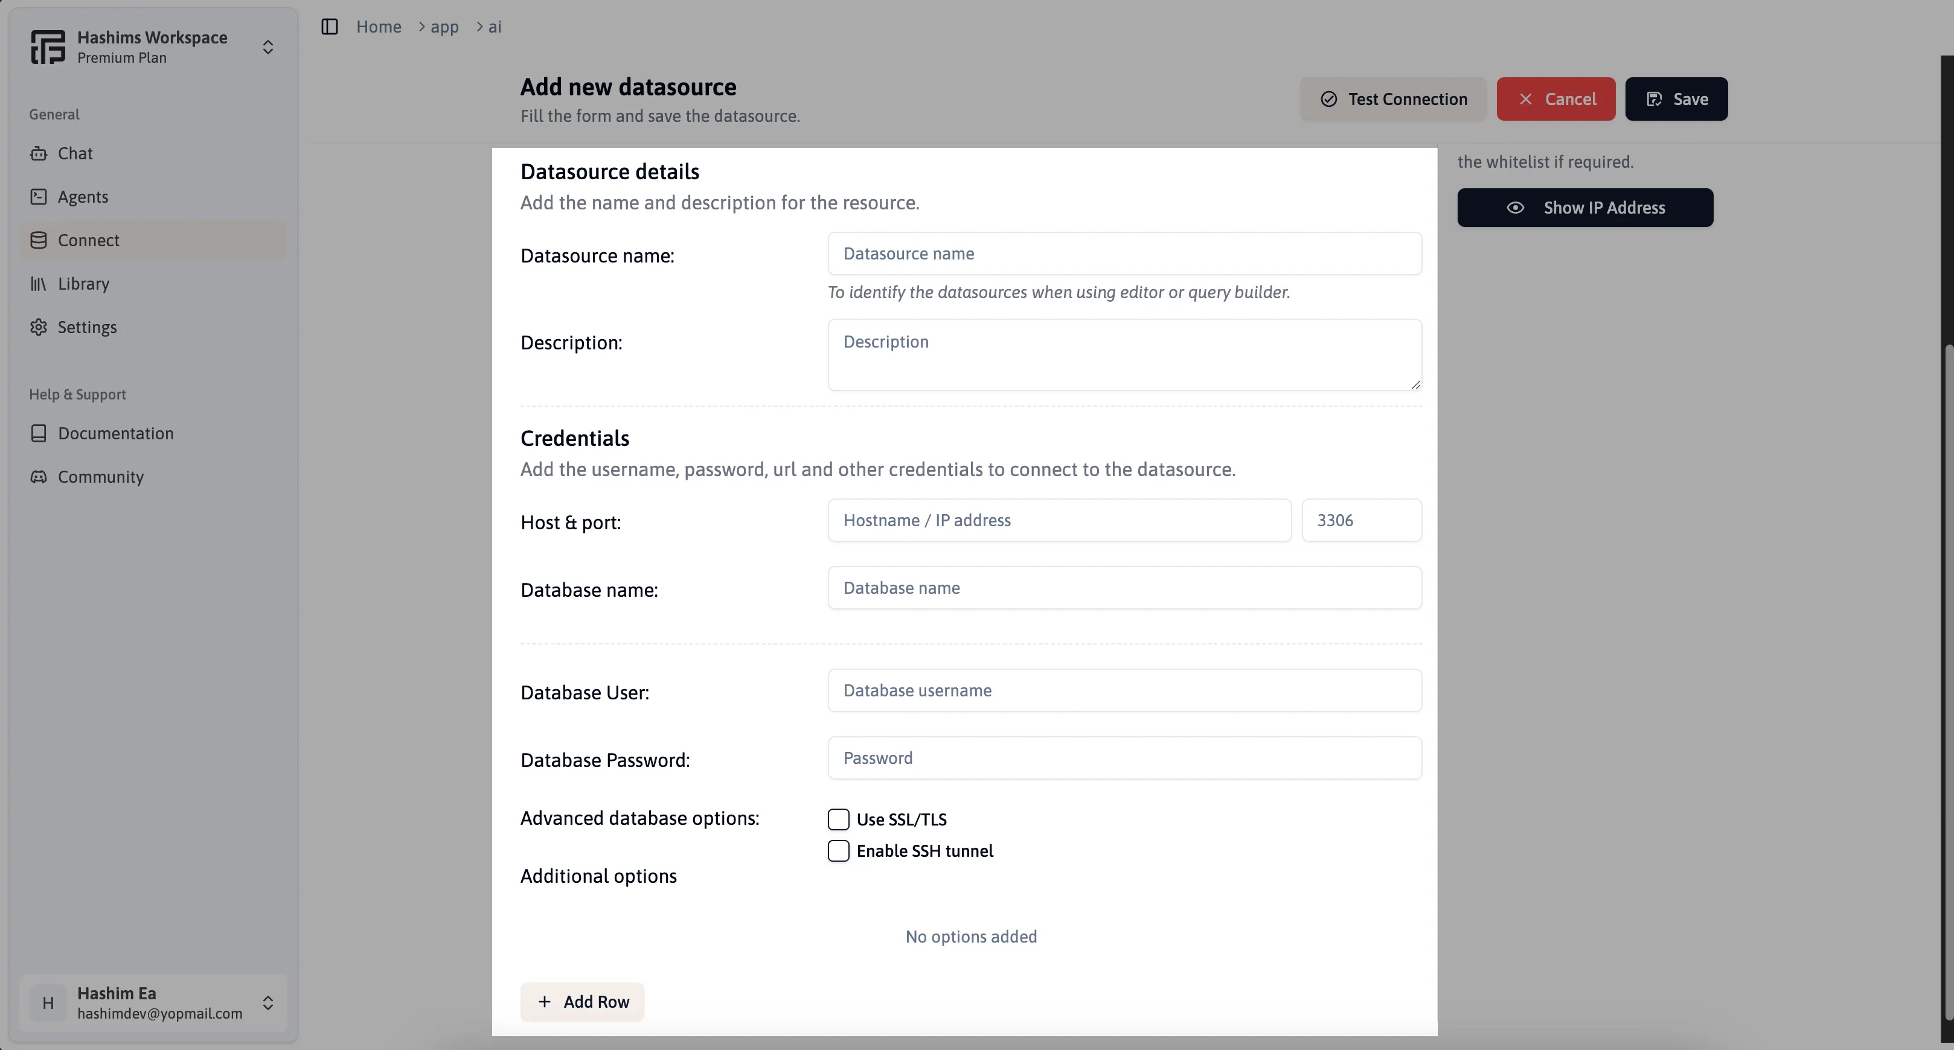The width and height of the screenshot is (1954, 1050).
Task: Go to Agents section
Action: (x=153, y=197)
